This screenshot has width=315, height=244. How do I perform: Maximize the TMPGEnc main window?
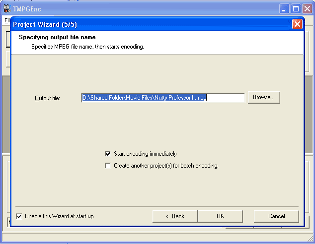(x=296, y=8)
